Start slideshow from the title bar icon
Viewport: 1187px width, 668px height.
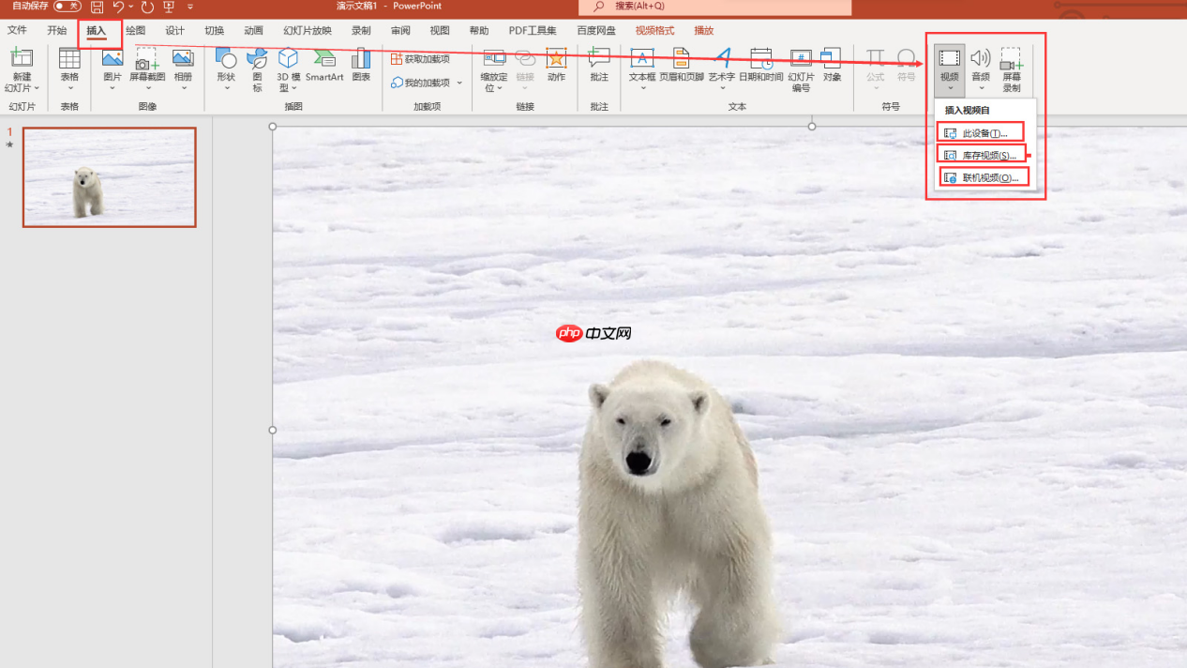coord(170,7)
